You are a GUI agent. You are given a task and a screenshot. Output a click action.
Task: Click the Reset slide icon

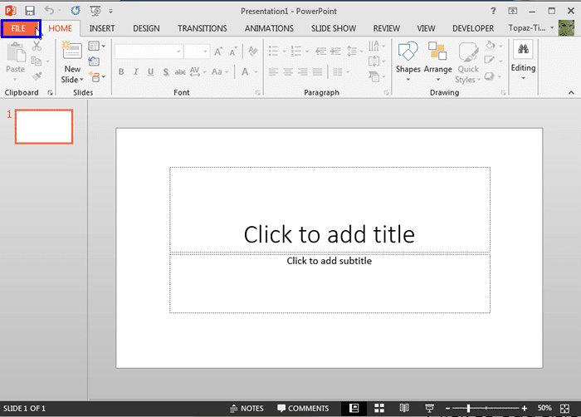(94, 61)
